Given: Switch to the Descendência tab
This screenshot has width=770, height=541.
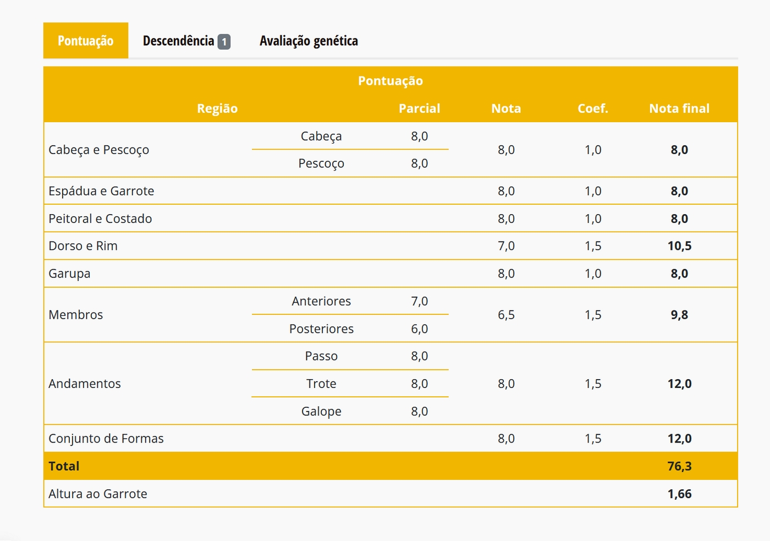Looking at the screenshot, I should pos(186,41).
